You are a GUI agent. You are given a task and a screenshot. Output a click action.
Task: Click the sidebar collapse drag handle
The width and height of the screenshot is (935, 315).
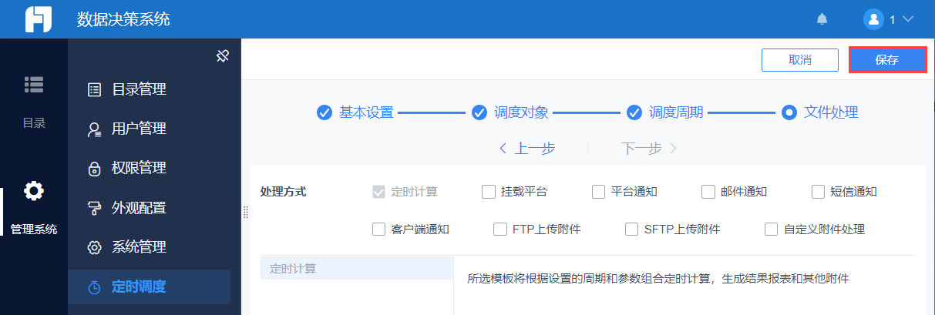(244, 213)
